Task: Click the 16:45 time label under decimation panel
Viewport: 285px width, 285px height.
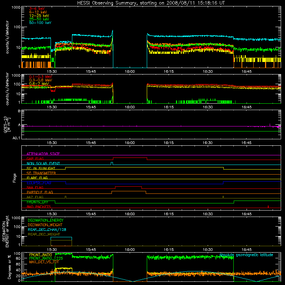Action: point(247,250)
